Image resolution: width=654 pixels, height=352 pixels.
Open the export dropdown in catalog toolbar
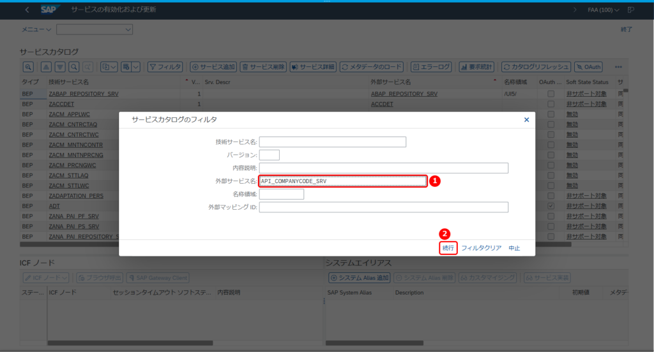(109, 67)
